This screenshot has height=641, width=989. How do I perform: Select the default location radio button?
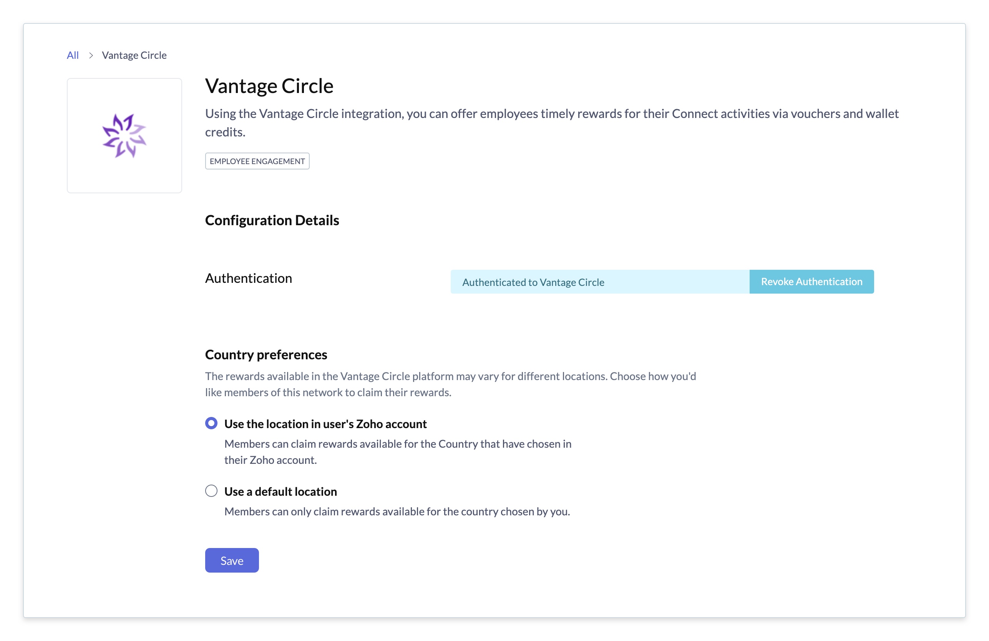(x=211, y=491)
